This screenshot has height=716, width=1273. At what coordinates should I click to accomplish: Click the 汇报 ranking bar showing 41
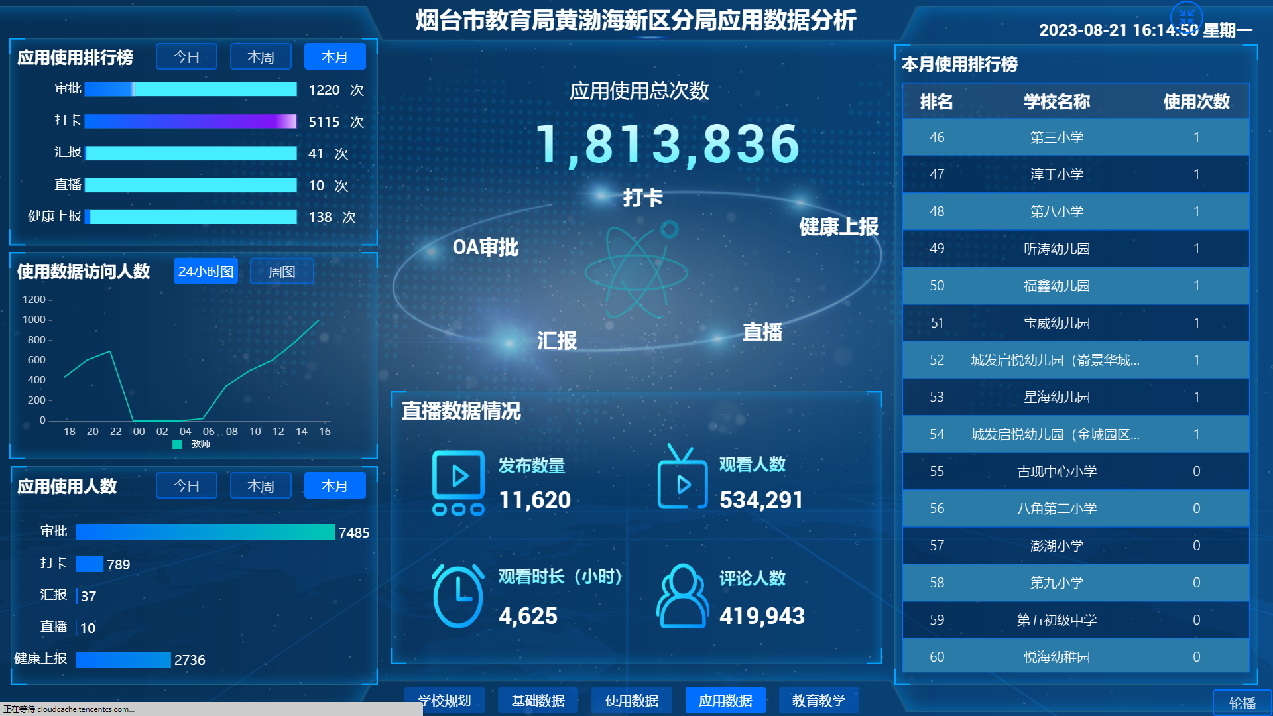[x=191, y=153]
